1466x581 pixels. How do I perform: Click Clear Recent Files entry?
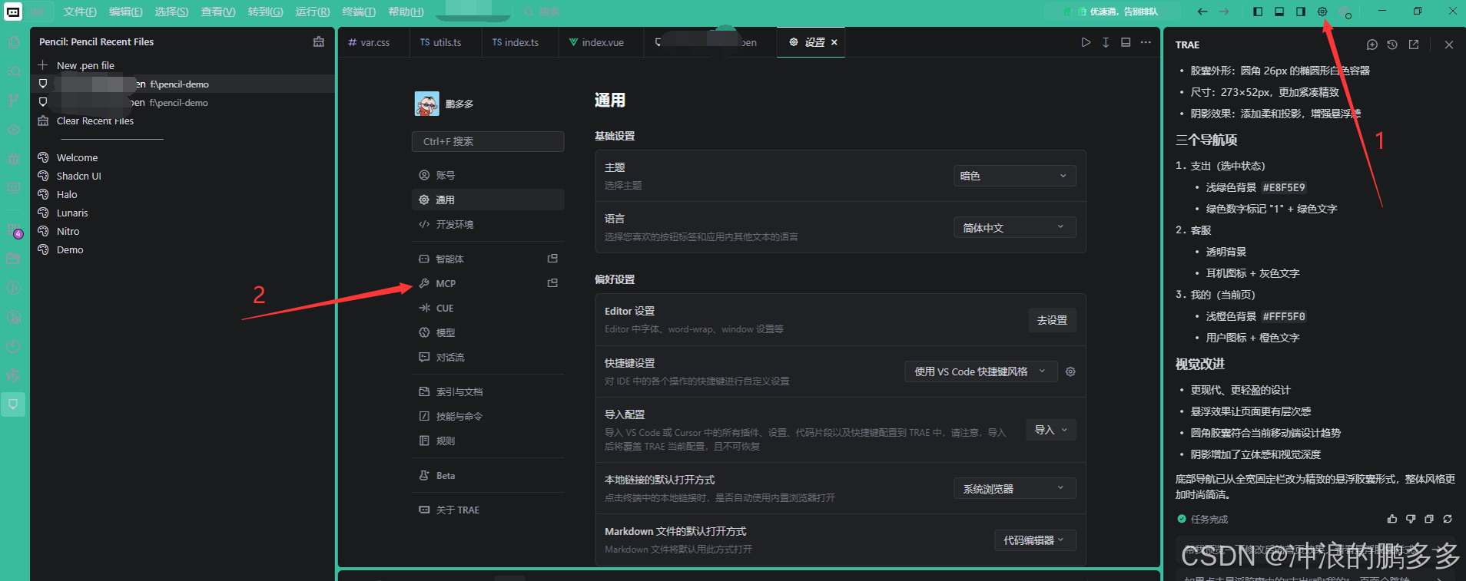pyautogui.click(x=95, y=120)
